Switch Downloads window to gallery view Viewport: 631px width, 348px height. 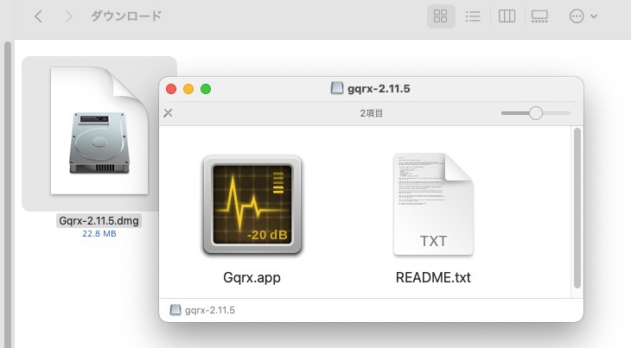pos(539,16)
